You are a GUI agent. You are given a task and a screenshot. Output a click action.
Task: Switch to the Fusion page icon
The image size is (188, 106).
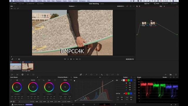pyautogui.click(x=94, y=105)
